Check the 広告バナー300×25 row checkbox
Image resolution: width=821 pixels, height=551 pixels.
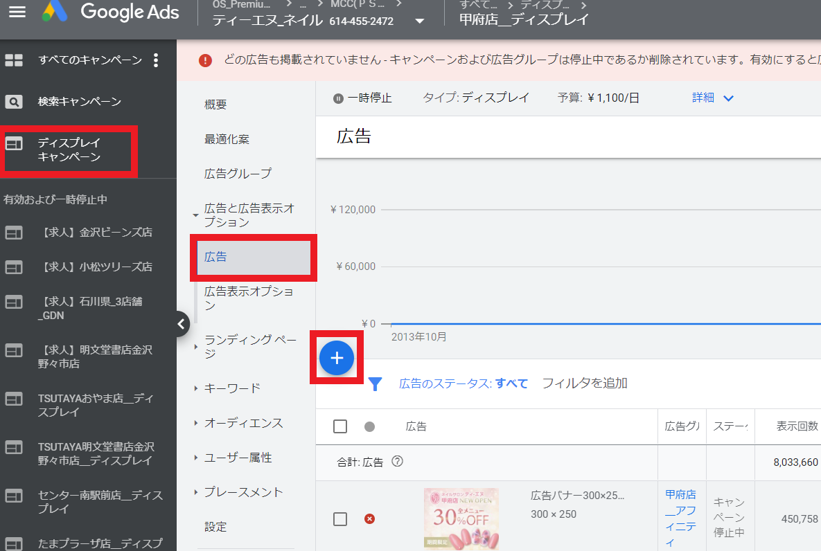tap(340, 519)
